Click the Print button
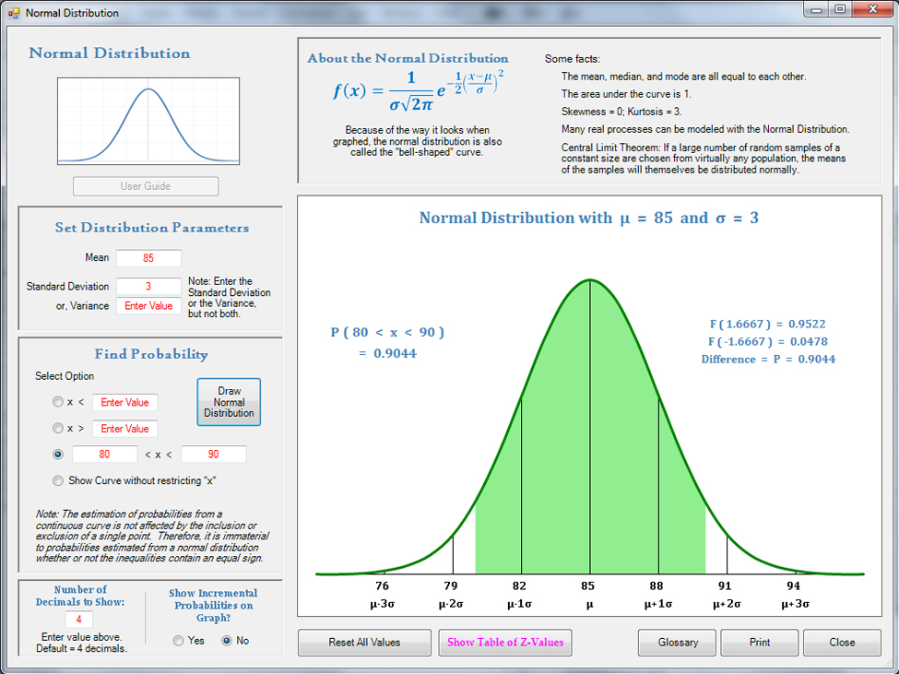 click(760, 643)
